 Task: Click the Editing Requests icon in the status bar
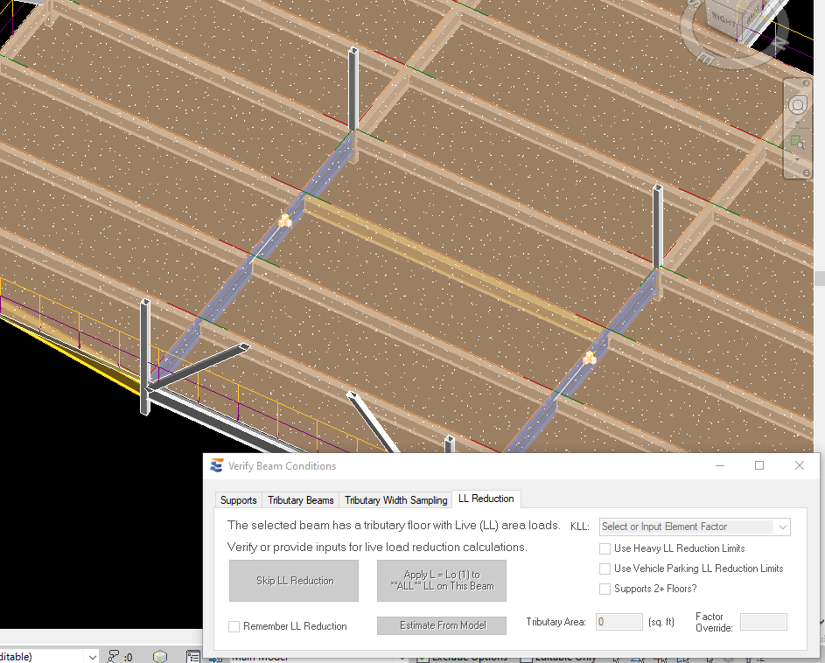[113, 656]
